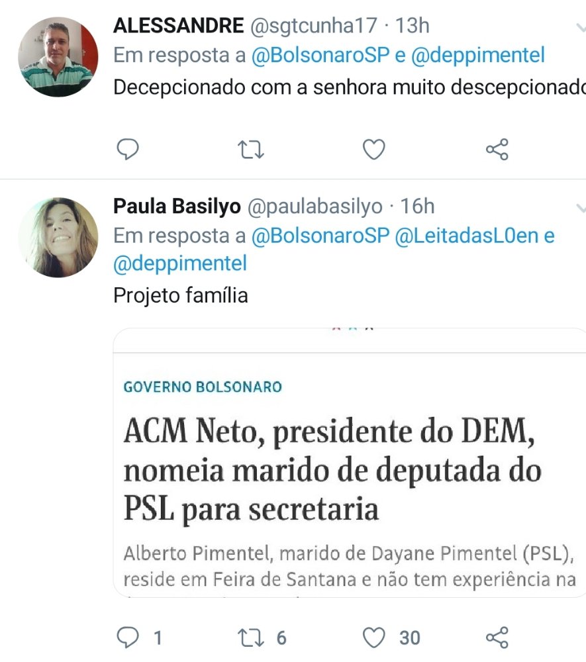Image resolution: width=586 pixels, height=662 pixels.
Task: Click the GOVERNO BOLSONARO section label
Action: tap(203, 387)
